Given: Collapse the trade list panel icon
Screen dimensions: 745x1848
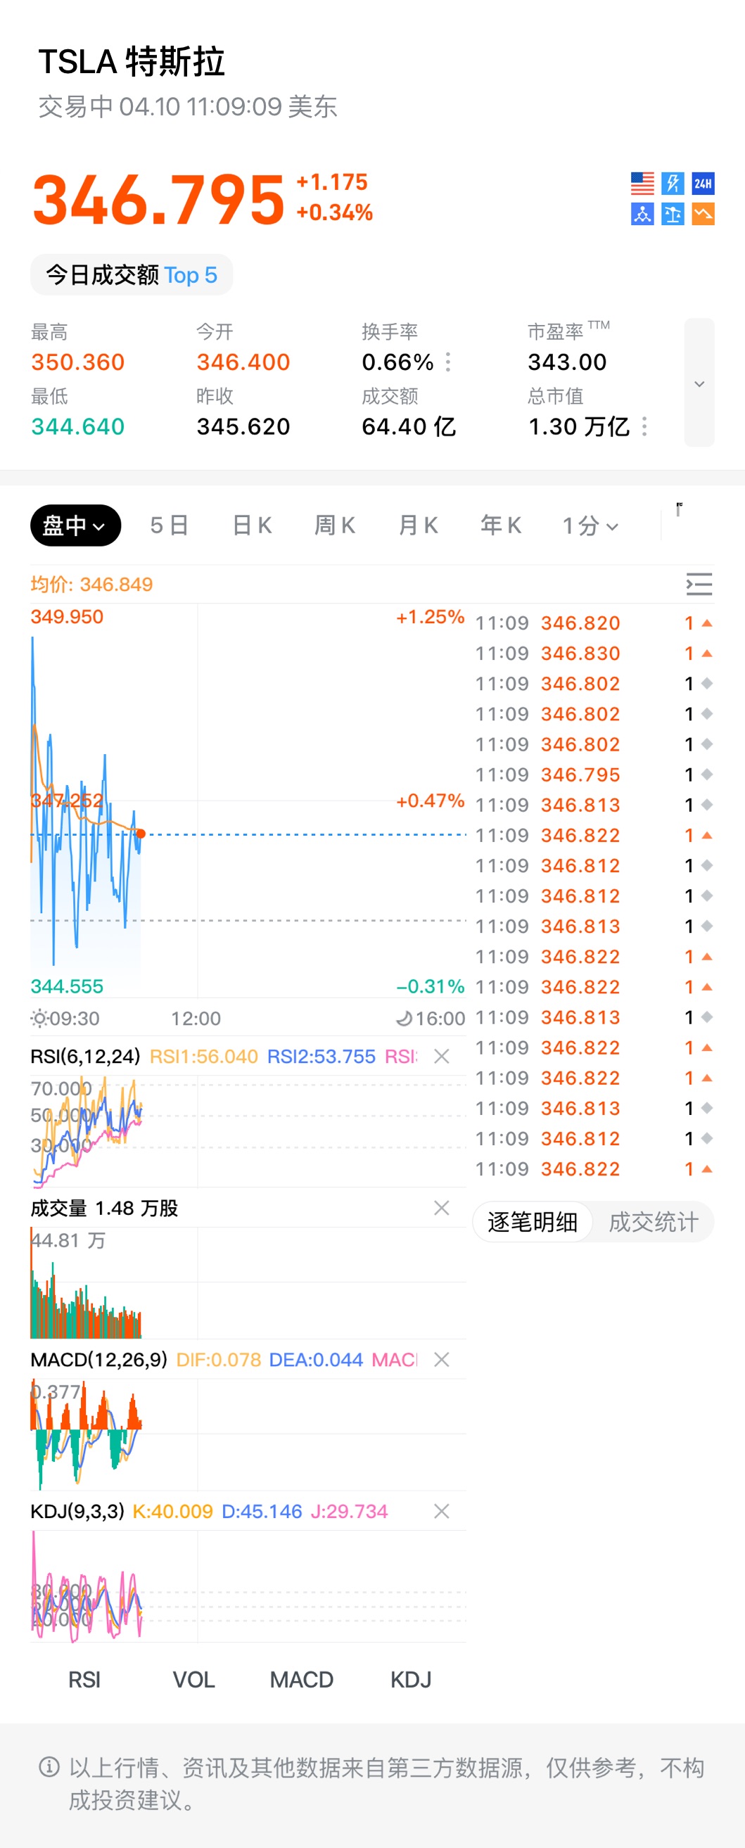Looking at the screenshot, I should click(699, 584).
